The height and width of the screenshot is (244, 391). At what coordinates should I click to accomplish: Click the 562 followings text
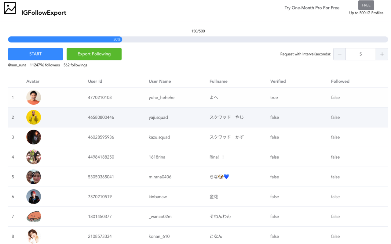coord(75,65)
